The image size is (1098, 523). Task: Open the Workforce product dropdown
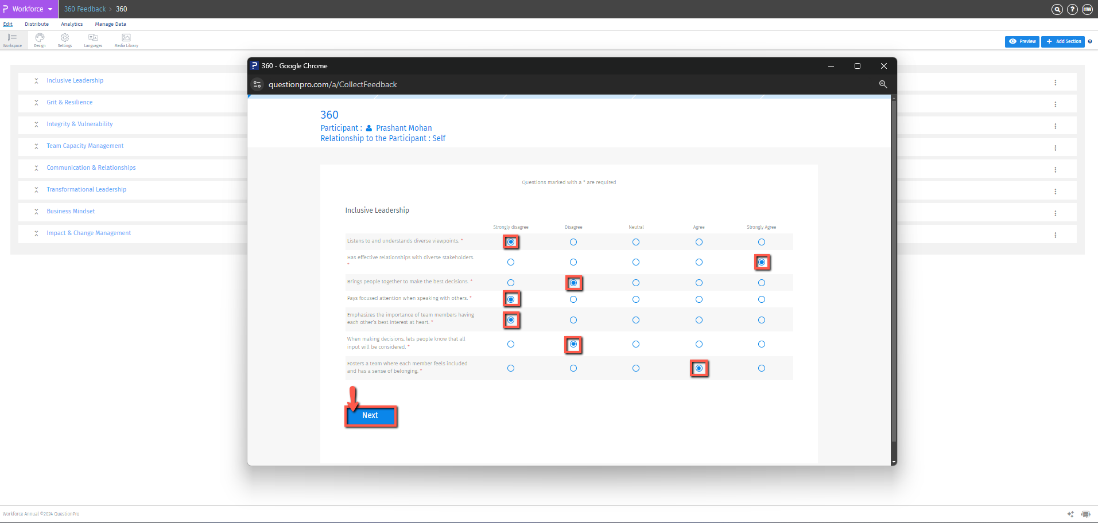pos(29,9)
